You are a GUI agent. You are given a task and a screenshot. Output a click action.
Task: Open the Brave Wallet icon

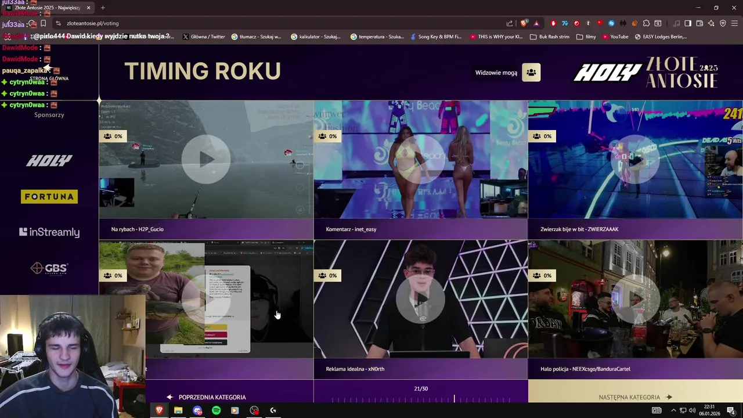[x=699, y=23]
